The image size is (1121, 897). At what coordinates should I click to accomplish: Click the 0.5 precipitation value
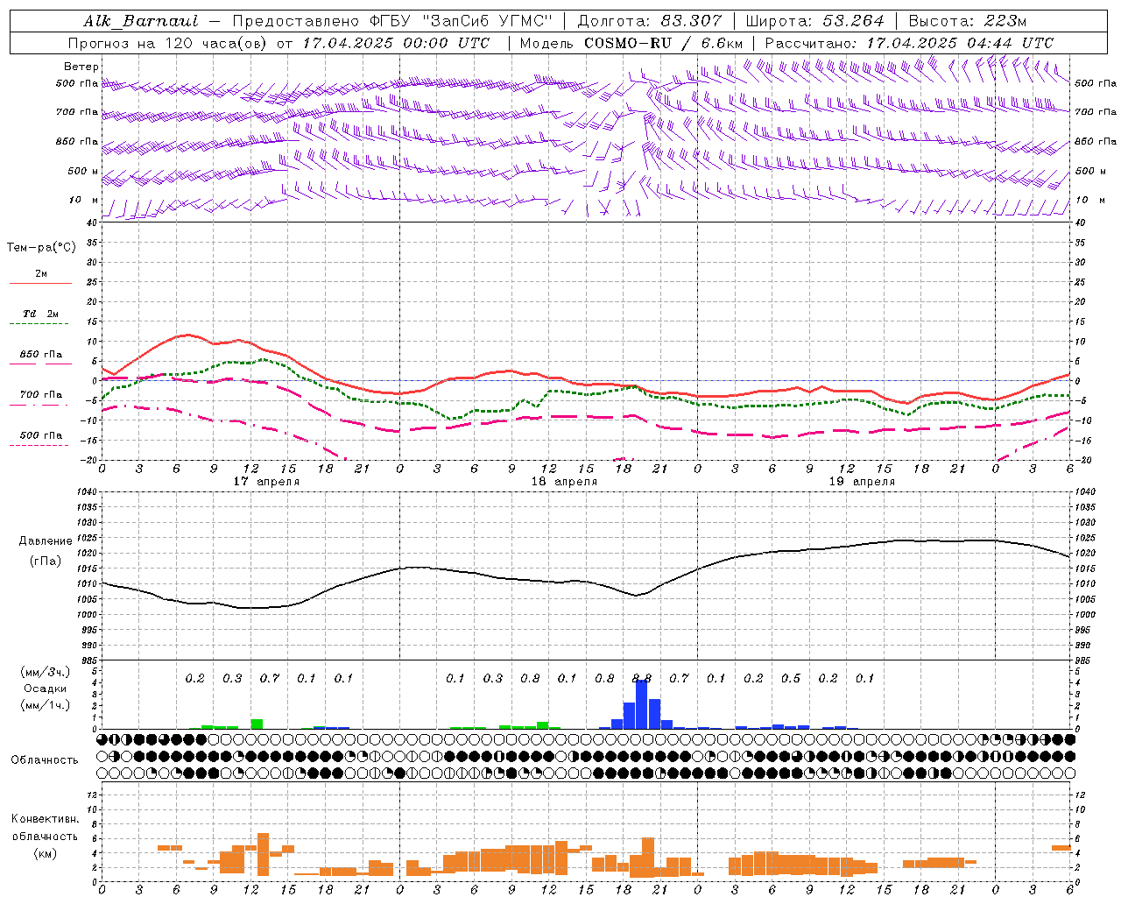pos(791,678)
